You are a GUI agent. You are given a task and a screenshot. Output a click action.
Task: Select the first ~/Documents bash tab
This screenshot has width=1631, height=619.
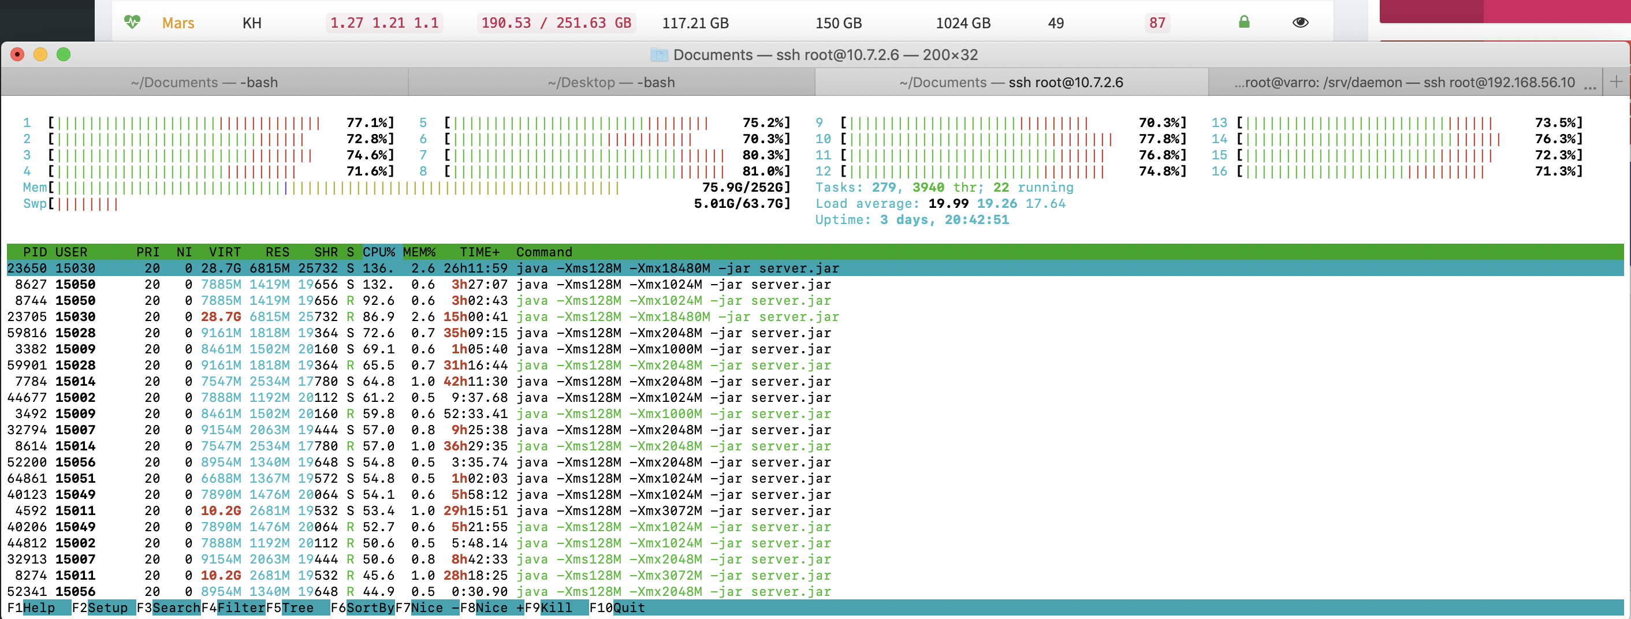tap(204, 82)
